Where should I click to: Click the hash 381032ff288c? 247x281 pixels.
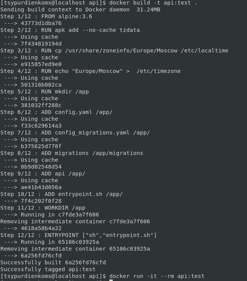pyautogui.click(x=41, y=106)
